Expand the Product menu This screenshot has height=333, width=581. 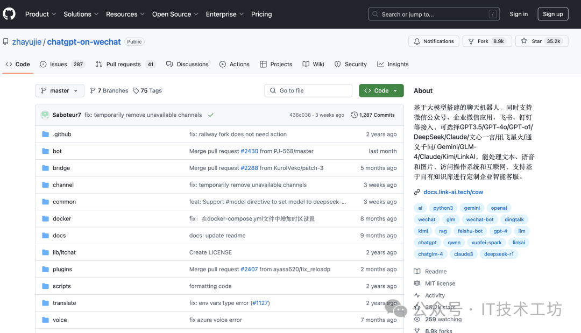tap(40, 14)
